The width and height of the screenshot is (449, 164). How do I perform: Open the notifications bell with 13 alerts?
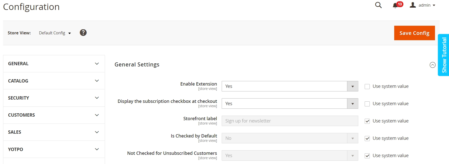(398, 5)
